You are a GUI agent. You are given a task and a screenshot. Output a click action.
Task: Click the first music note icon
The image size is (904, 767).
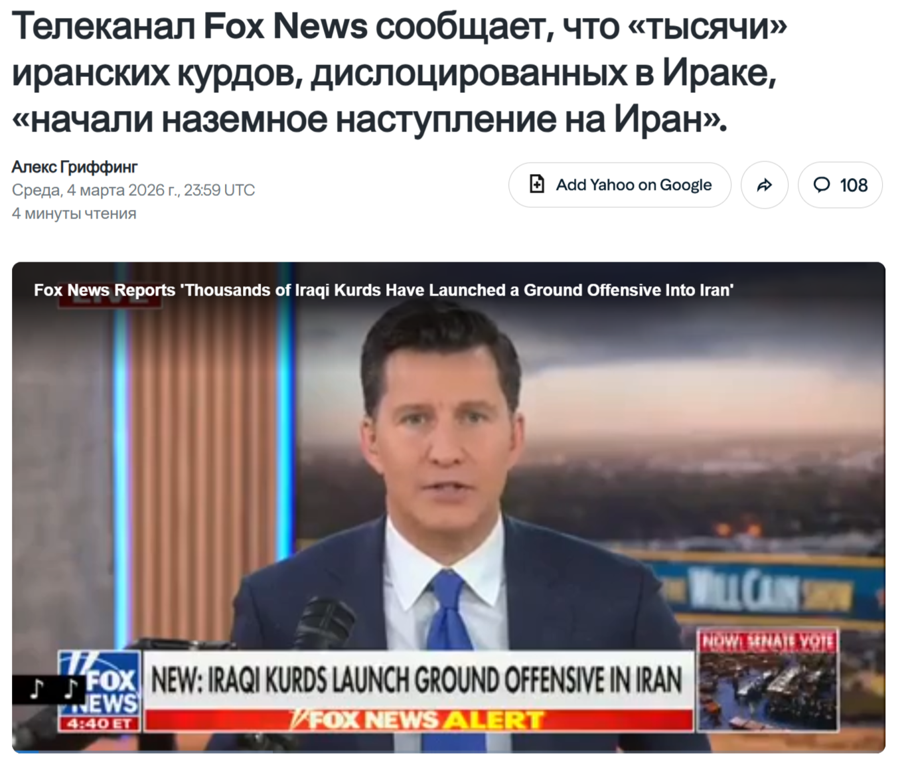(x=37, y=689)
